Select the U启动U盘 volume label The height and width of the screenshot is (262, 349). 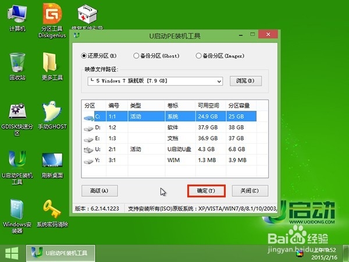coord(179,149)
